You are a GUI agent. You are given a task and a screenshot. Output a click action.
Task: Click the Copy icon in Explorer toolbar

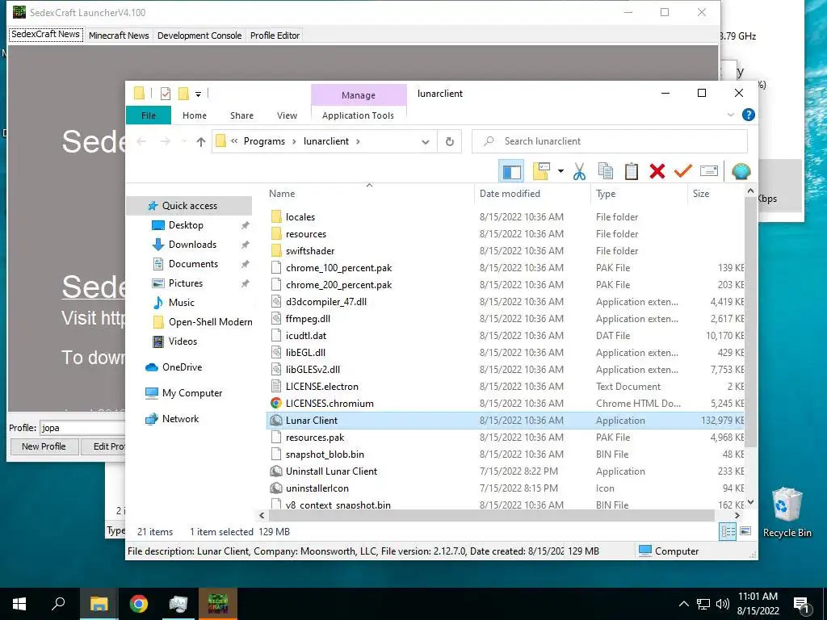pyautogui.click(x=606, y=171)
